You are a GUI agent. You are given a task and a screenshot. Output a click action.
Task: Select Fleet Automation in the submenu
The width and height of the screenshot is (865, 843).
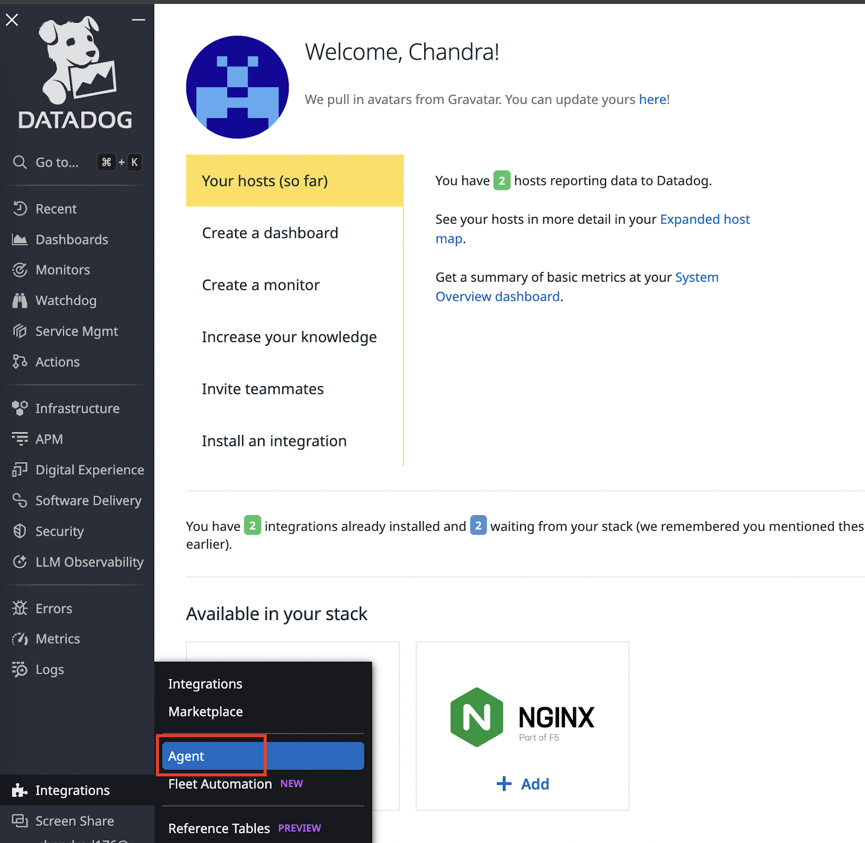tap(220, 784)
